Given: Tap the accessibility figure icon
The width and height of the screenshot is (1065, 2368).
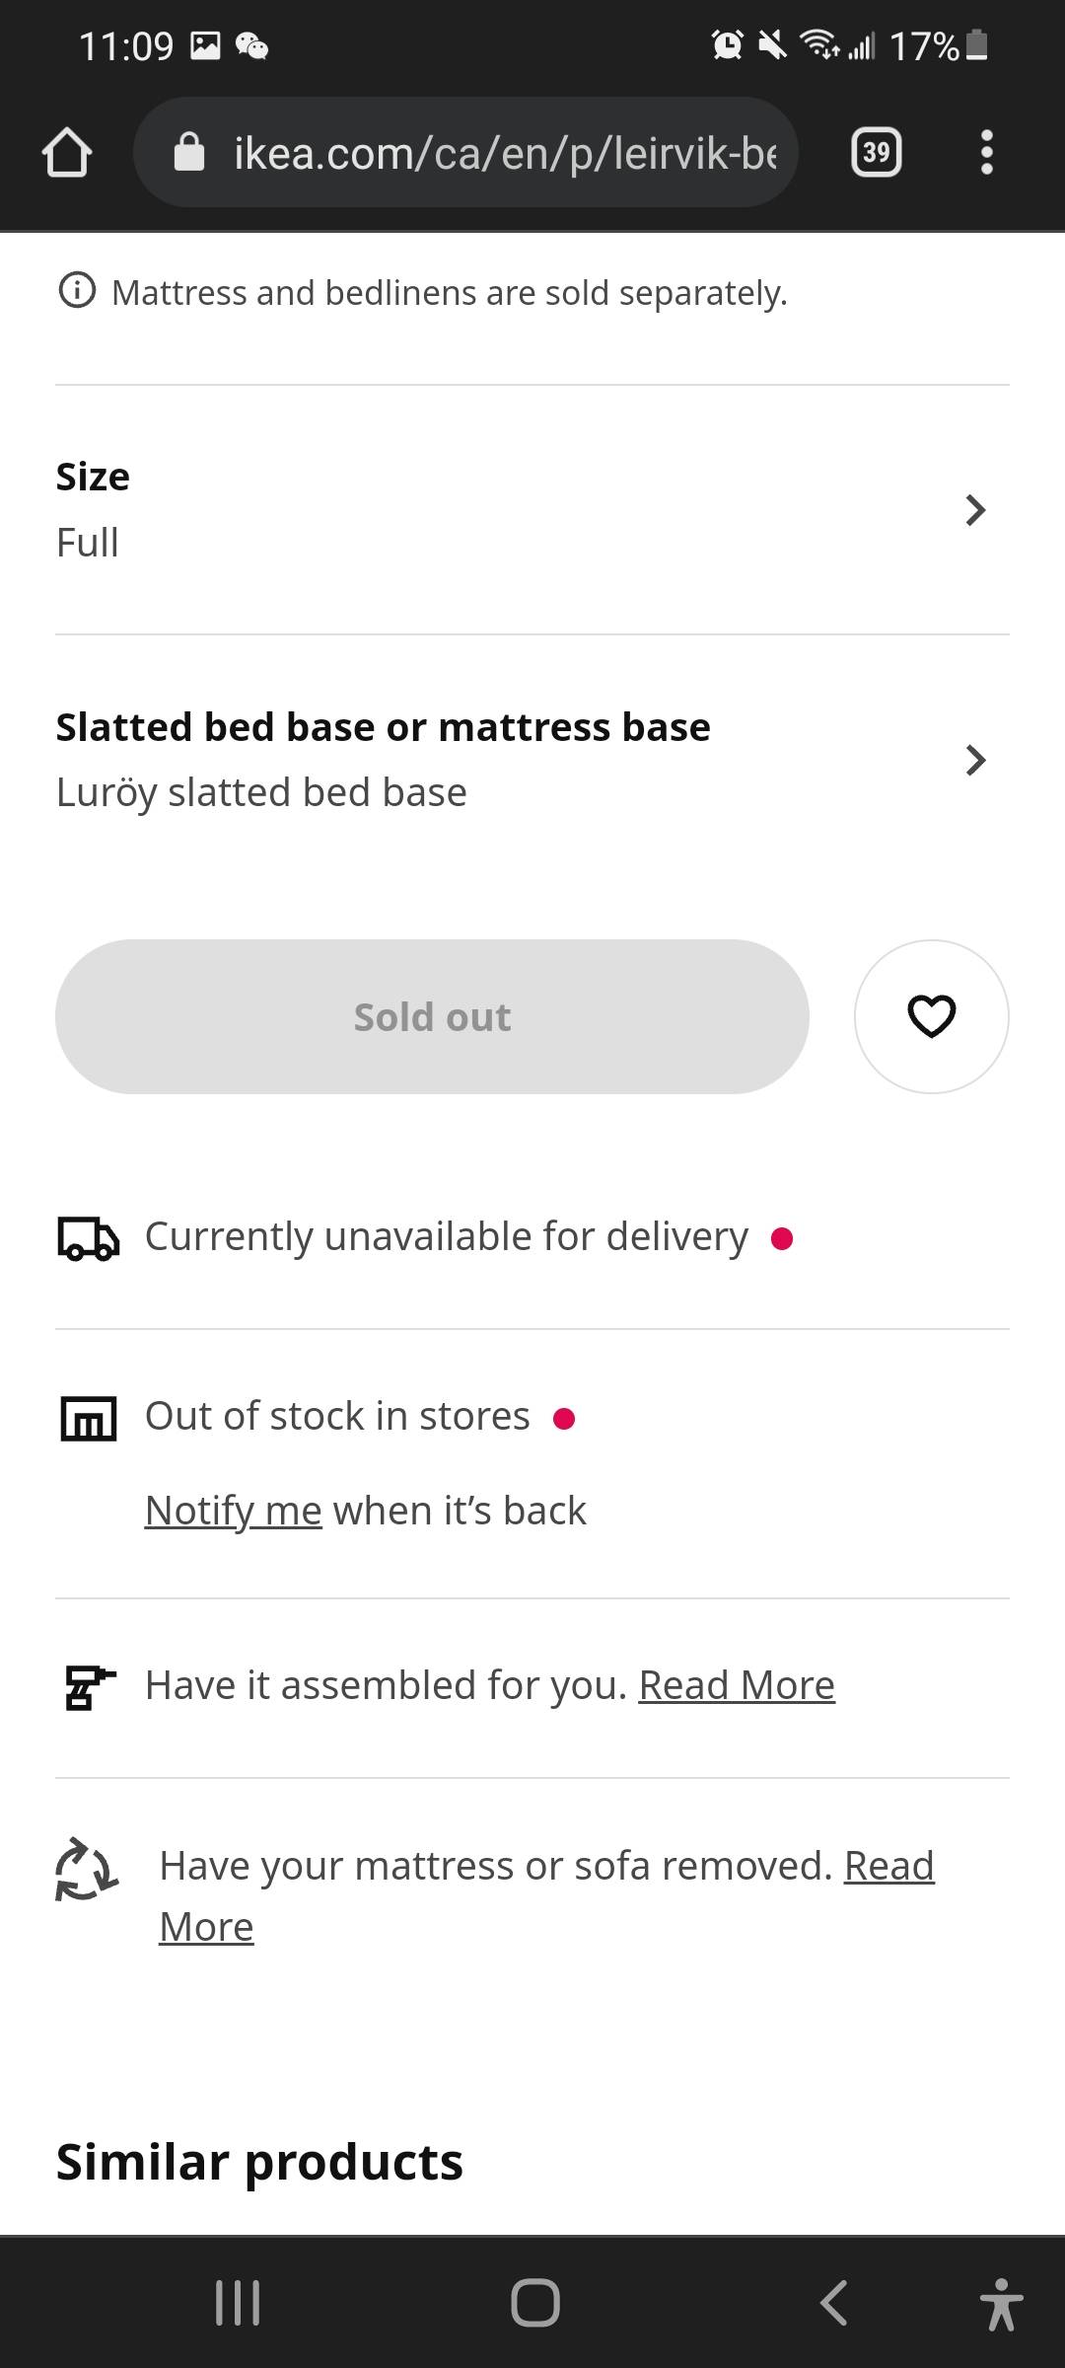Looking at the screenshot, I should (1001, 2304).
